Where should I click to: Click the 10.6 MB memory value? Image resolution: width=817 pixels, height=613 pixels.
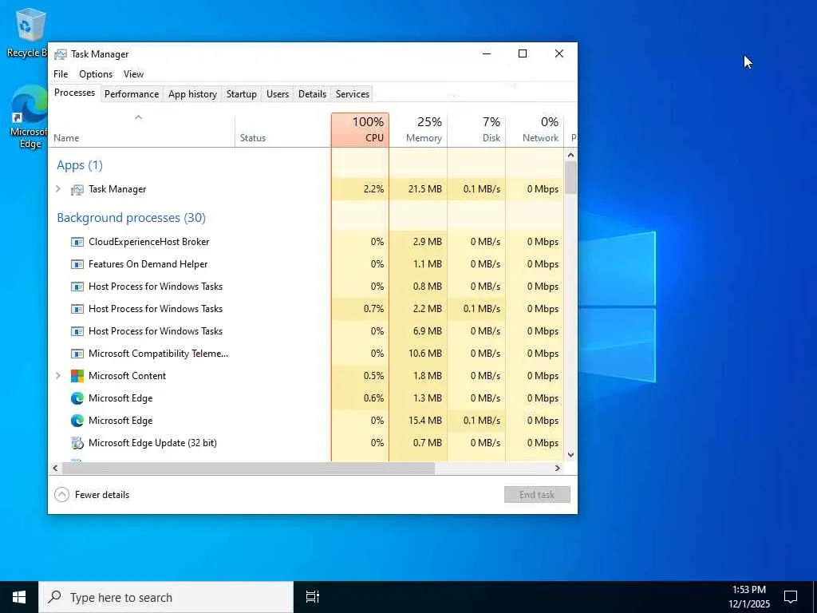click(425, 354)
